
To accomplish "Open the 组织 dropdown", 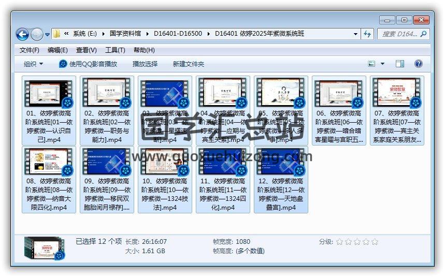I will [x=33, y=64].
